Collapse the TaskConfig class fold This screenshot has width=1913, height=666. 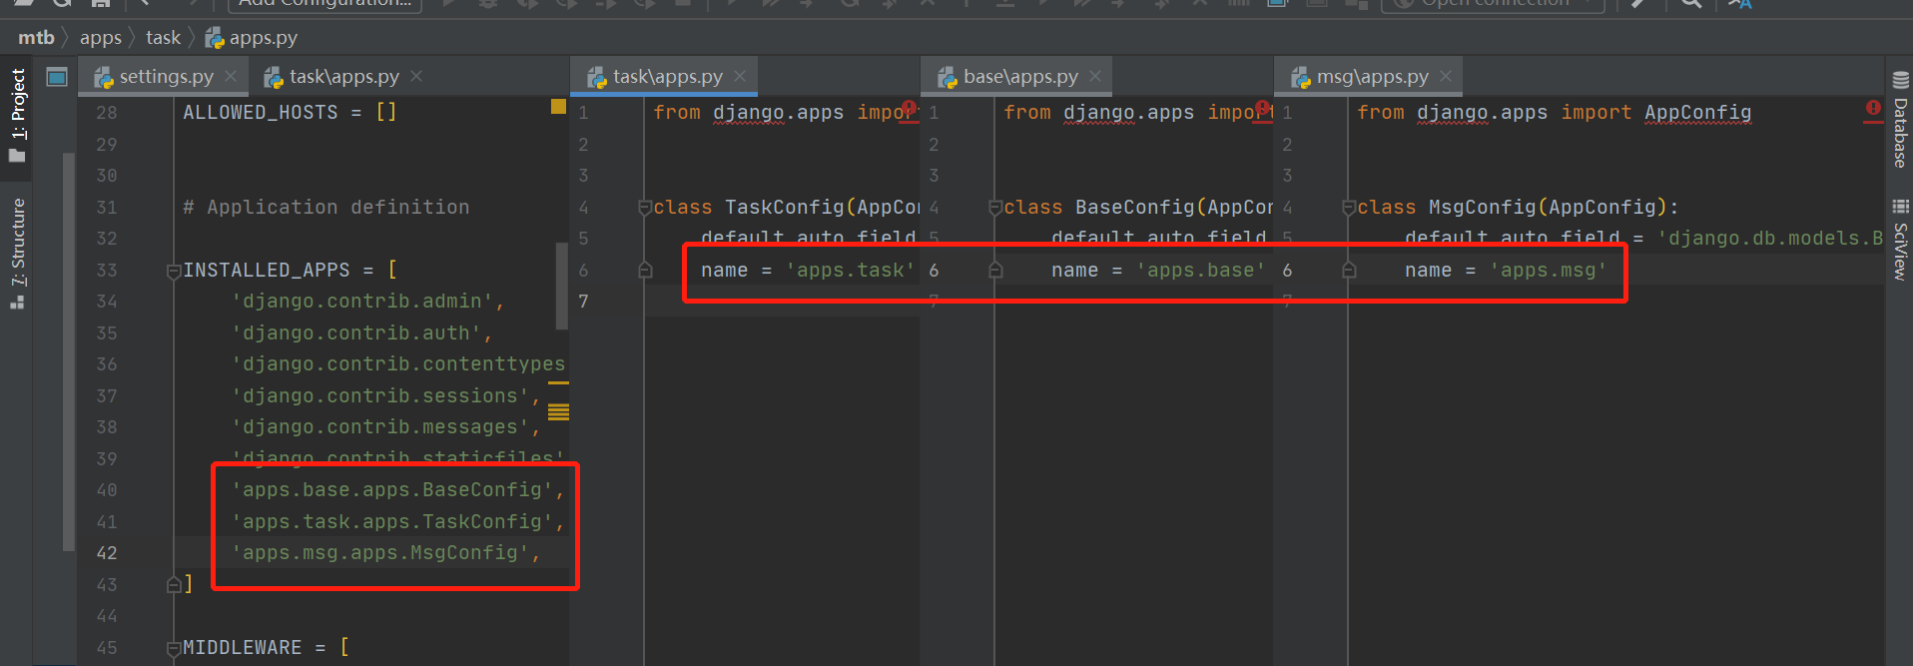[645, 208]
